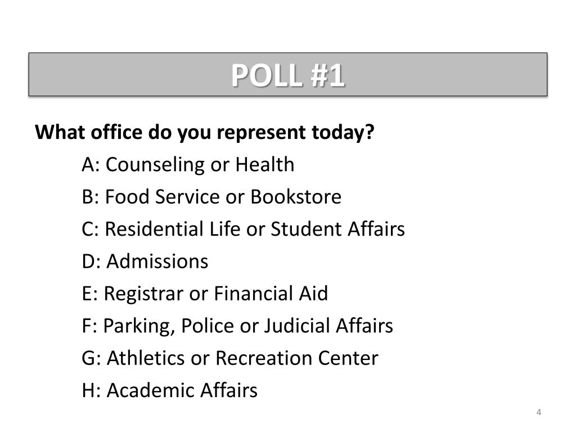Click 'Financial Aid' text in option E
This screenshot has height=432, width=576.
[271, 294]
